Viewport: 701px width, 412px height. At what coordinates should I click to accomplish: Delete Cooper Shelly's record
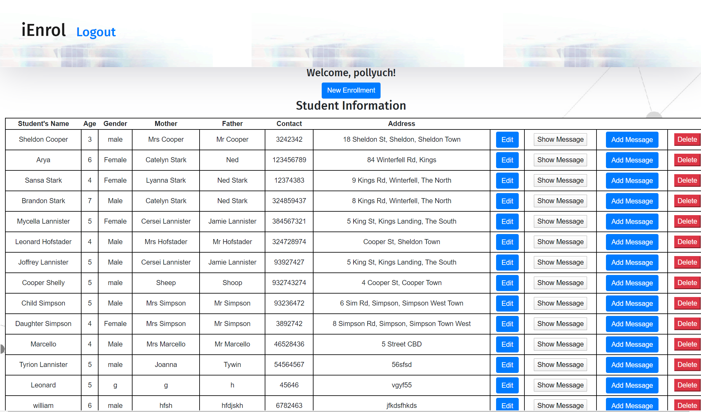(x=687, y=283)
